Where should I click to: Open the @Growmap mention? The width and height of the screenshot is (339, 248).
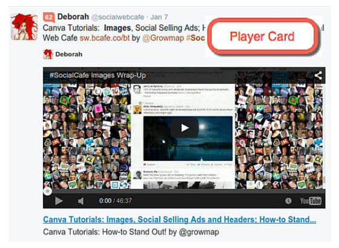tap(163, 38)
